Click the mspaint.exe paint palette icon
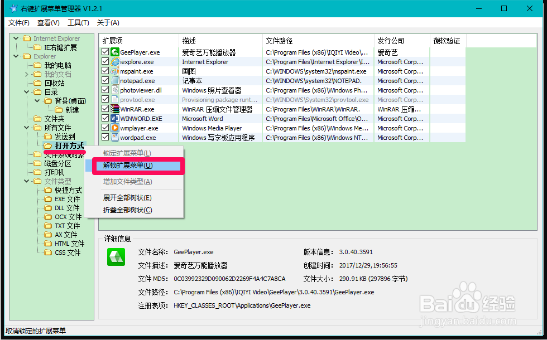This screenshot has height=340, width=547. click(x=115, y=71)
